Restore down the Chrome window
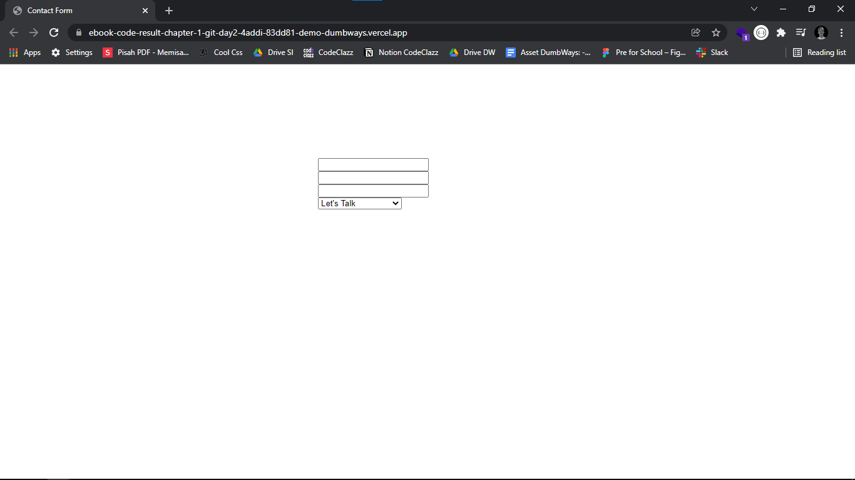Screen dimensions: 855x480 click(x=812, y=9)
